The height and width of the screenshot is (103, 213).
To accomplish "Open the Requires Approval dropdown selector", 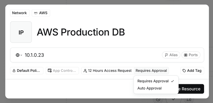I will (151, 71).
